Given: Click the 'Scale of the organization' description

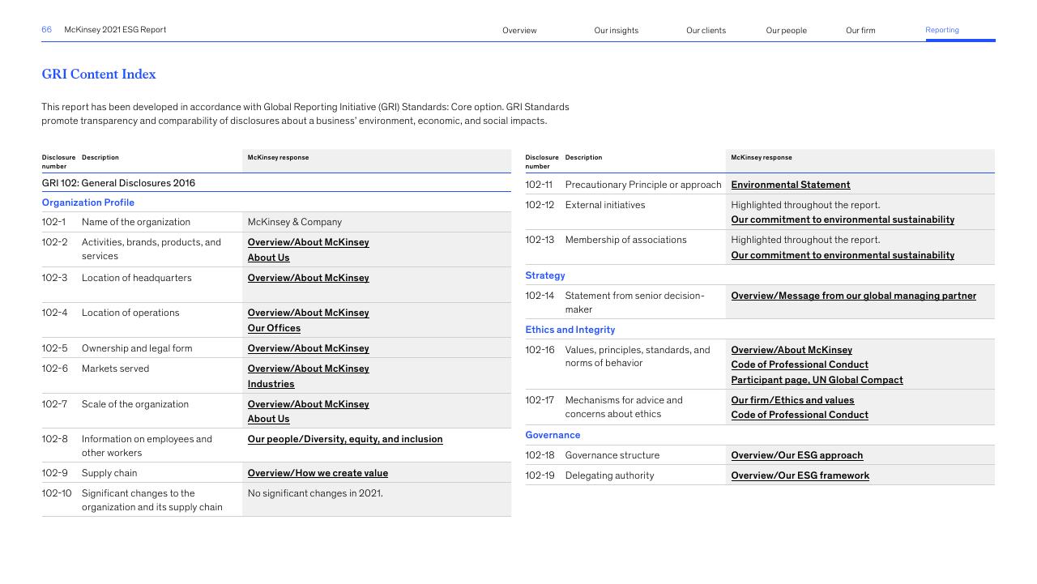Looking at the screenshot, I should point(135,404).
